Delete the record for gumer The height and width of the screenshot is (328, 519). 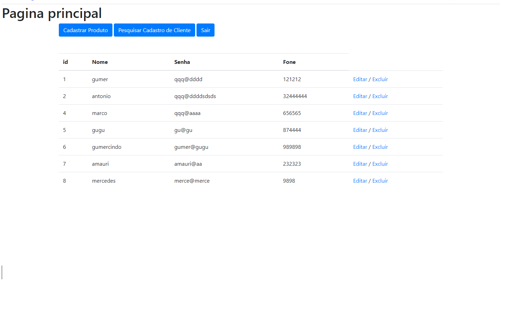point(380,79)
